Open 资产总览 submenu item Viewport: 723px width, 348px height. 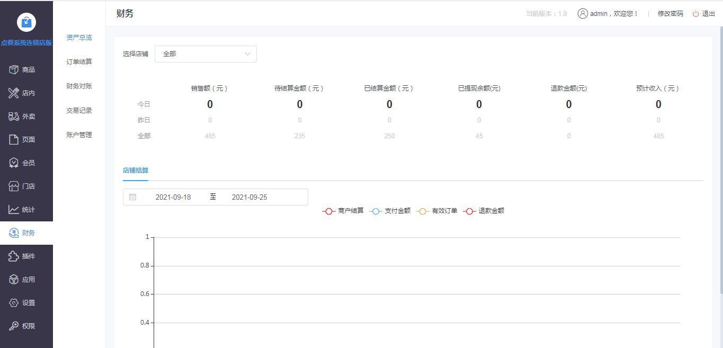pyautogui.click(x=79, y=38)
